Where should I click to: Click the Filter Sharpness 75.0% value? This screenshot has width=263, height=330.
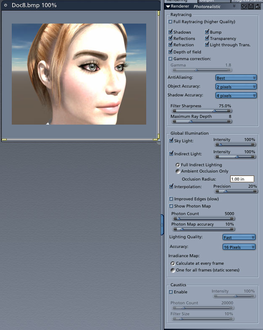[225, 106]
